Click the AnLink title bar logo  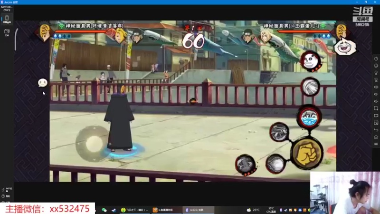point(2,2)
